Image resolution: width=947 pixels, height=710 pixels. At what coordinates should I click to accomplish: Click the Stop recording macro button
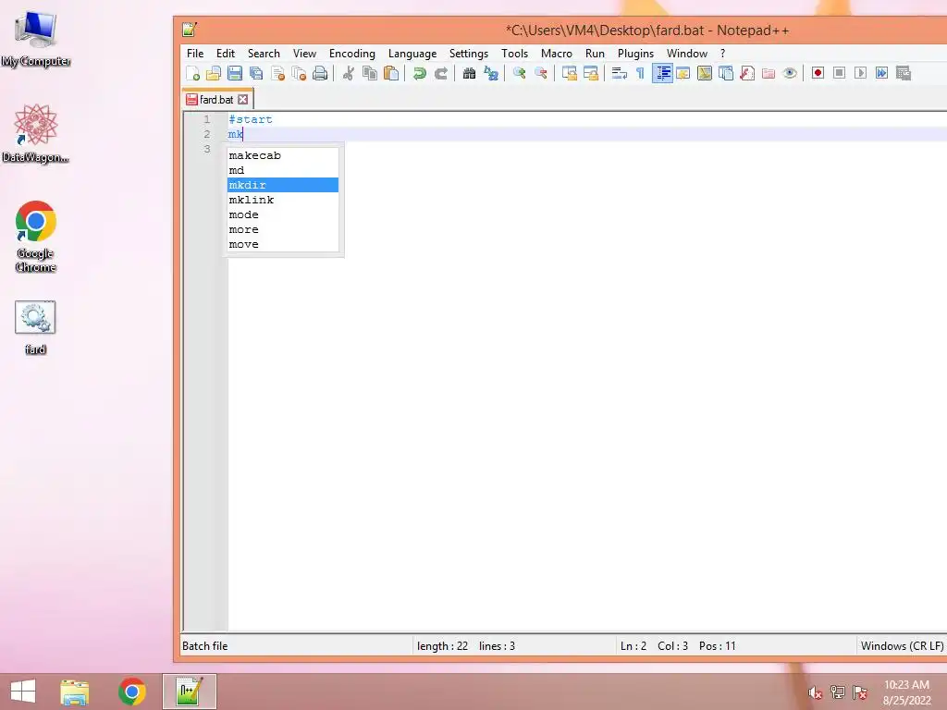pyautogui.click(x=839, y=73)
